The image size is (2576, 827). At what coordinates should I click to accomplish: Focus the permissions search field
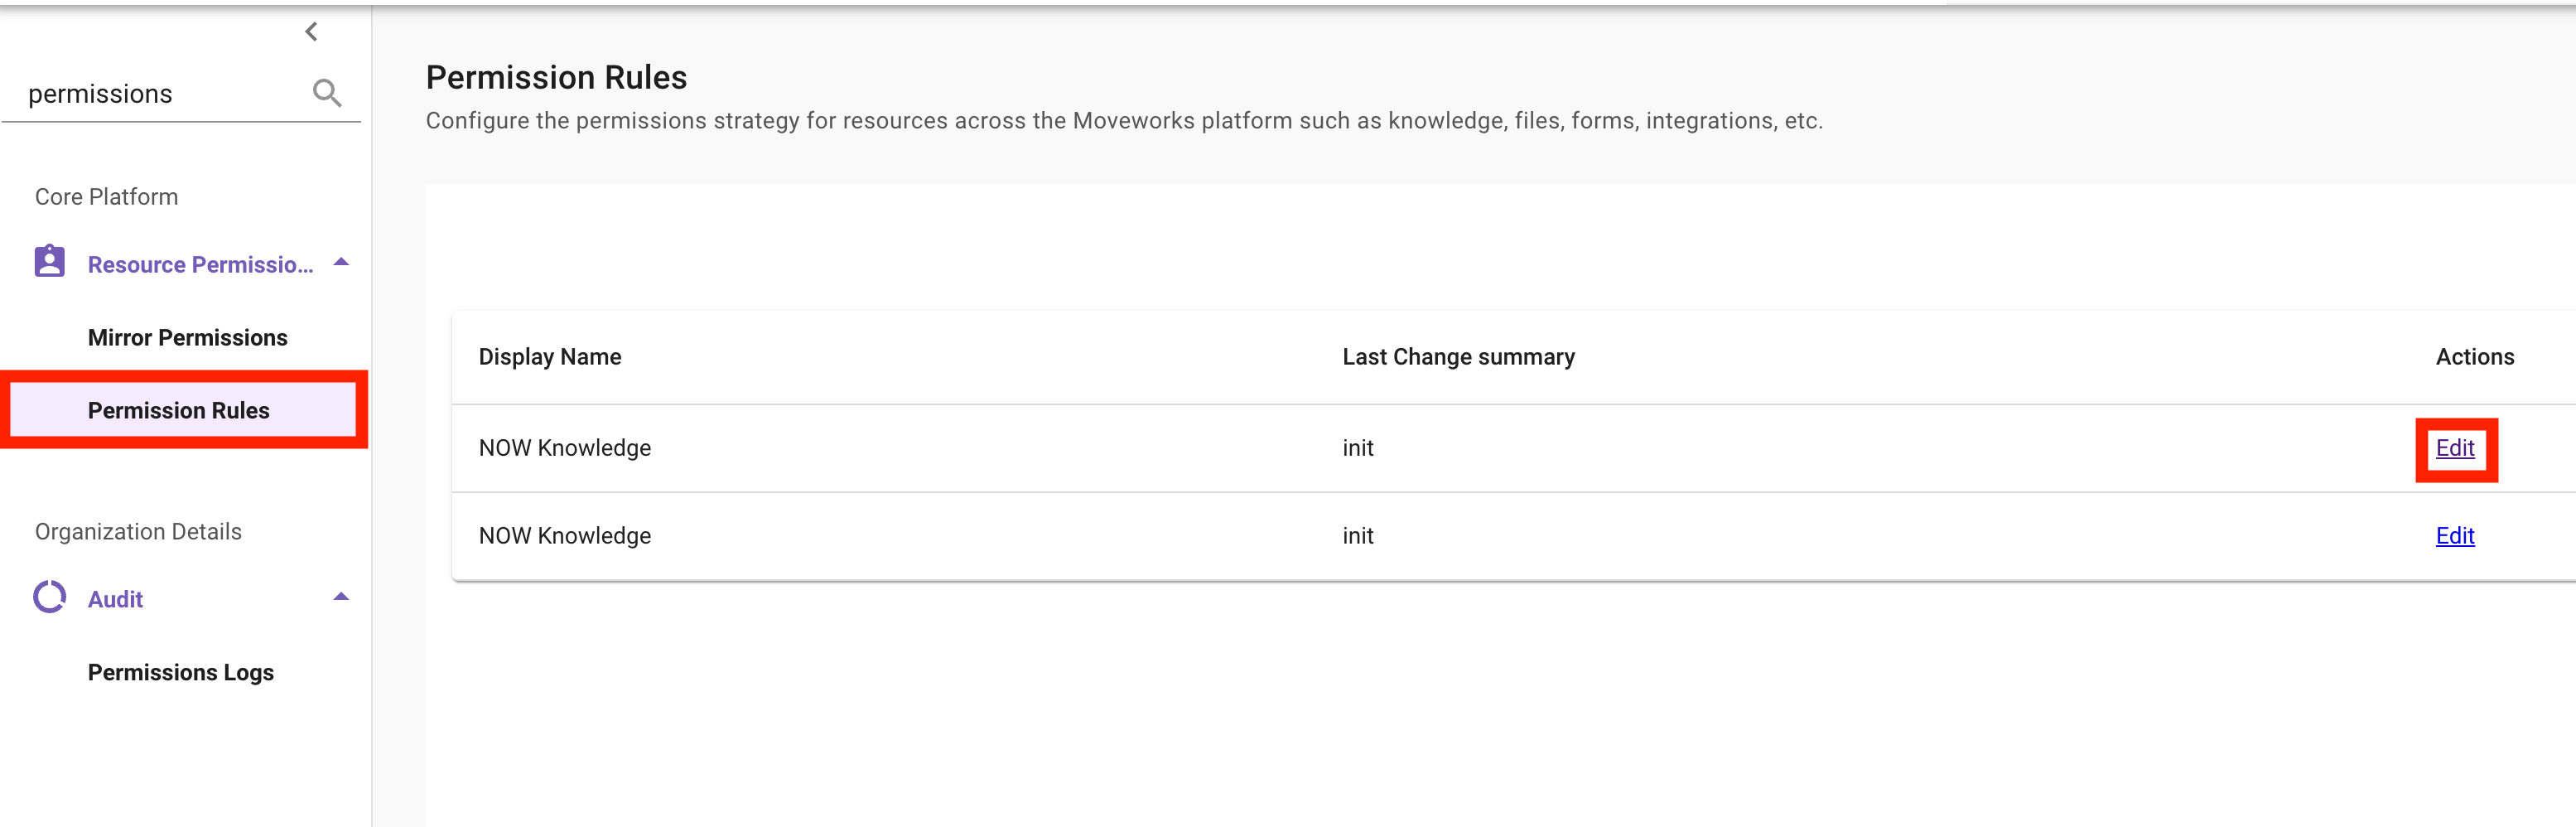pyautogui.click(x=160, y=94)
